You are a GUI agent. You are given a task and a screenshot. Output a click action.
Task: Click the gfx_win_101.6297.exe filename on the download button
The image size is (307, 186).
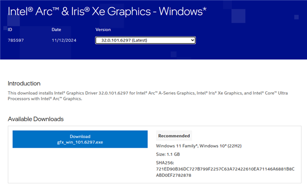click(x=80, y=142)
